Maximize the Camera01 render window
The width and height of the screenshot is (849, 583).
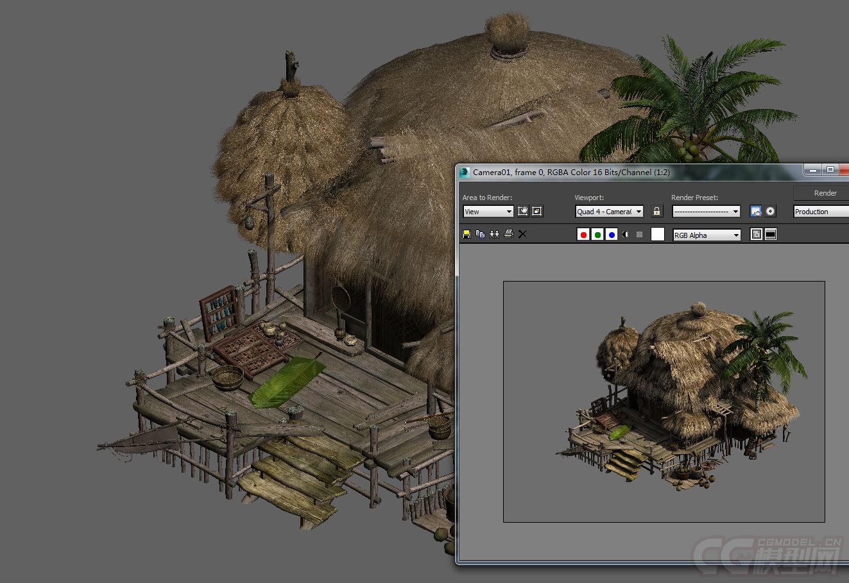pos(830,170)
